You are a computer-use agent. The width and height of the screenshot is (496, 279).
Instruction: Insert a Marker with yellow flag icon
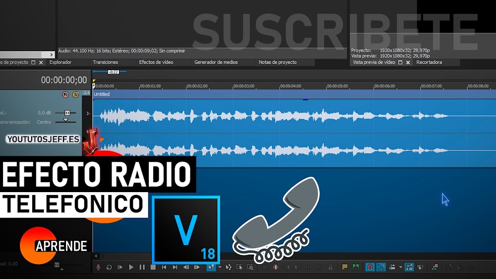(345, 267)
